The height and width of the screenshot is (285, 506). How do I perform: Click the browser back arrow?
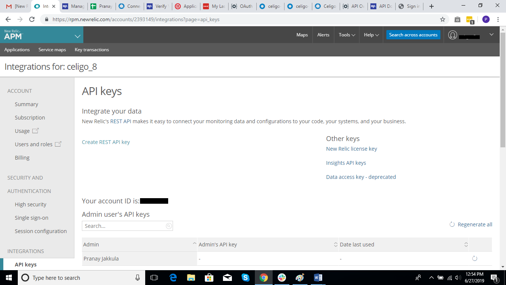tap(8, 19)
